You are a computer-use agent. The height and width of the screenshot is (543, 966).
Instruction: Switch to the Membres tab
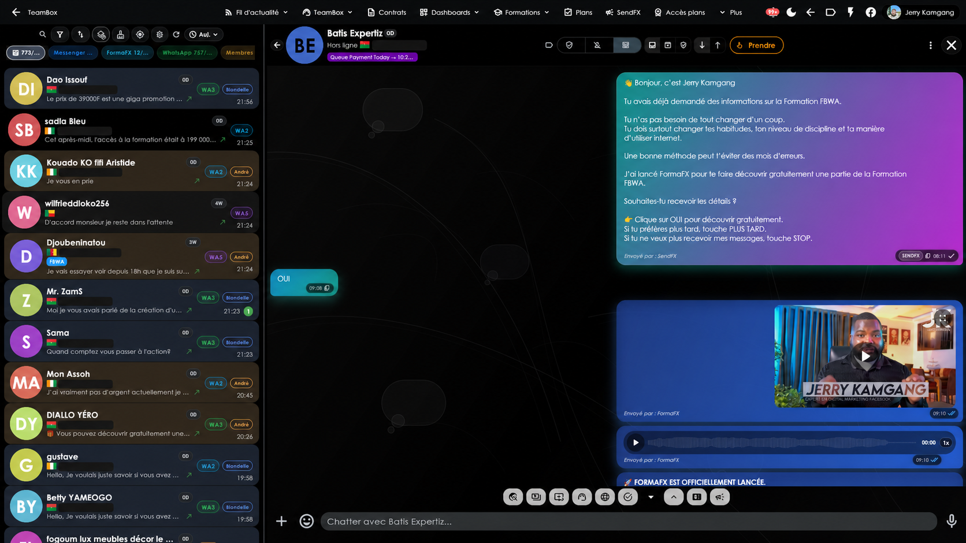tap(239, 53)
